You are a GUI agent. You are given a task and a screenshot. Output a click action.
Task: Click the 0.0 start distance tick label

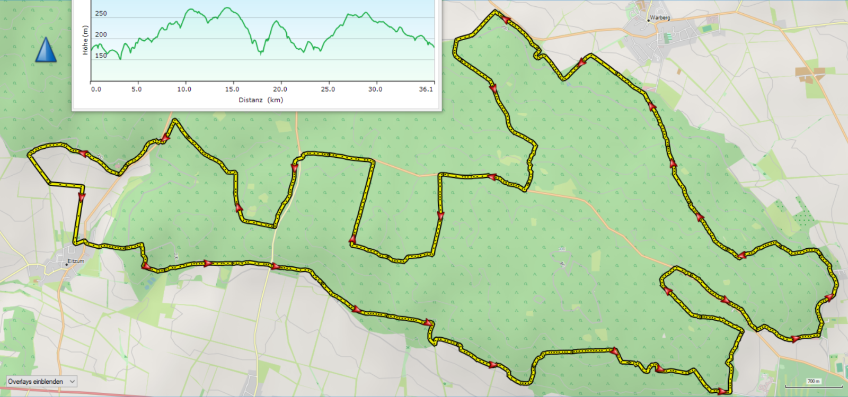tap(96, 89)
